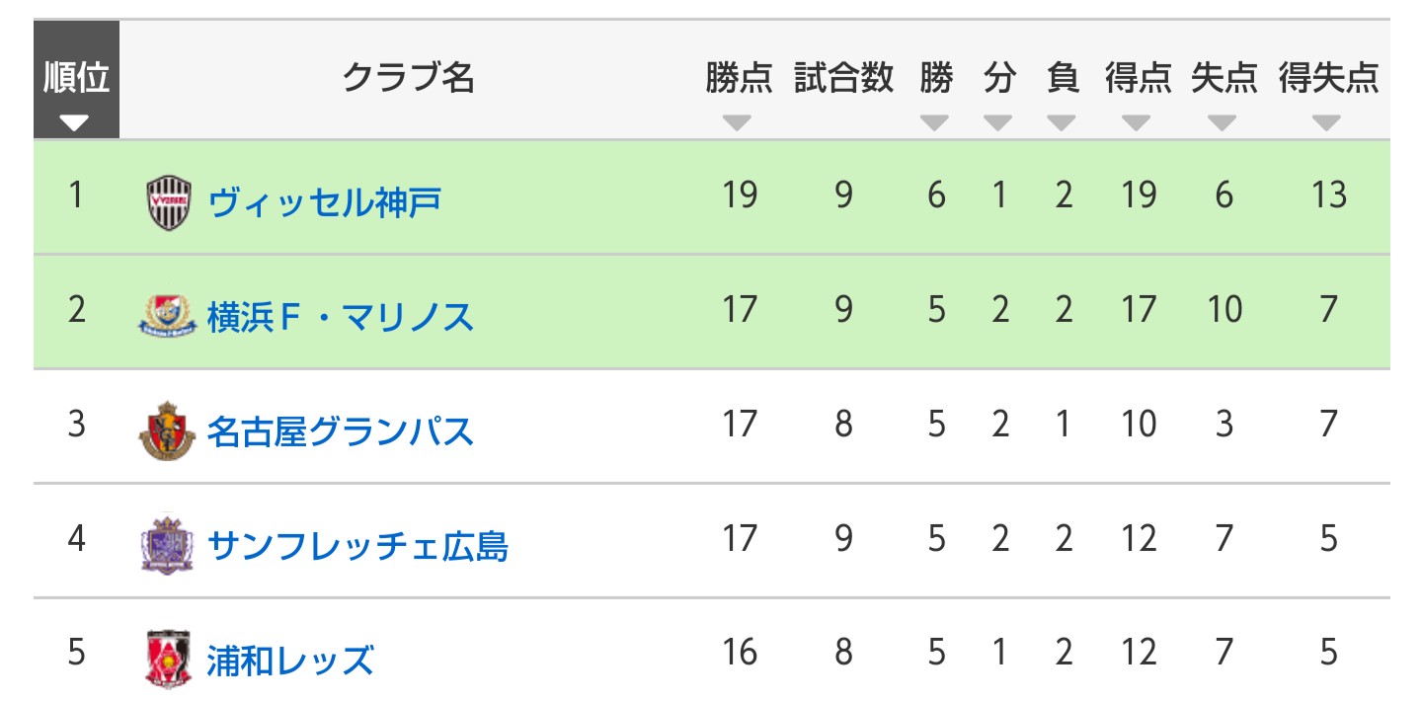Click the Yokohama F. Marinos crest icon

(169, 316)
